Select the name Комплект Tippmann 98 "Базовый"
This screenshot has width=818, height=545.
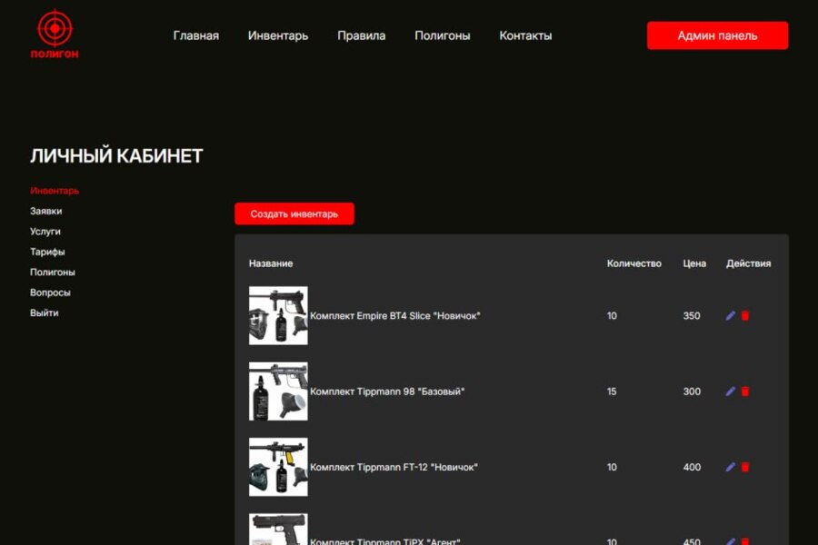[387, 391]
